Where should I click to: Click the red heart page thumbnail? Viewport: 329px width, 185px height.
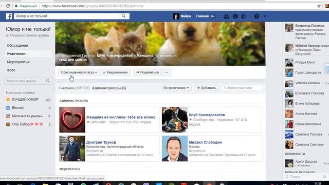(x=72, y=120)
